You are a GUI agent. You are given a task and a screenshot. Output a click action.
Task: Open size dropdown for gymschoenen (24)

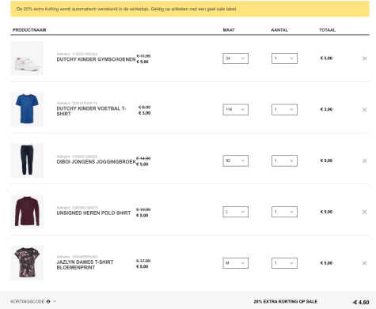coord(235,58)
